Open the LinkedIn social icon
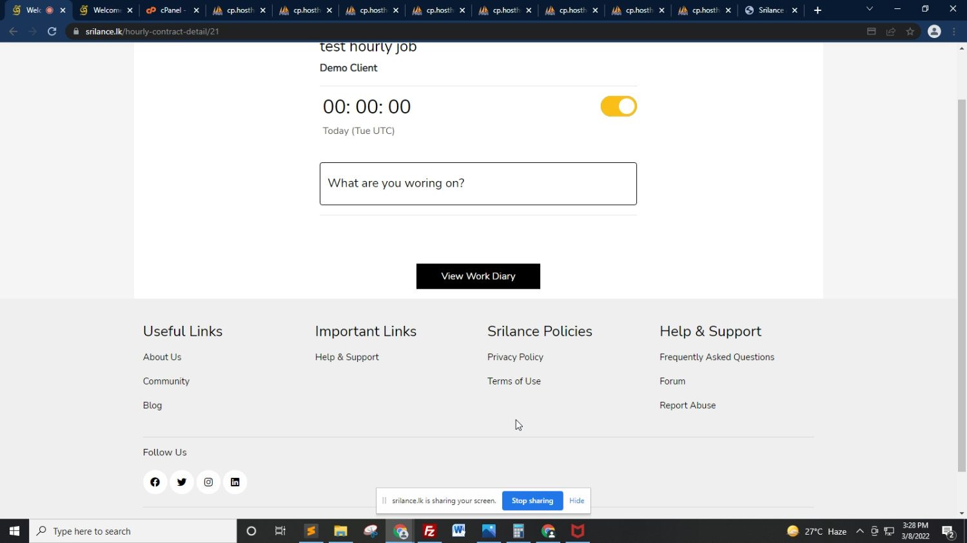This screenshot has height=543, width=967. (235, 482)
